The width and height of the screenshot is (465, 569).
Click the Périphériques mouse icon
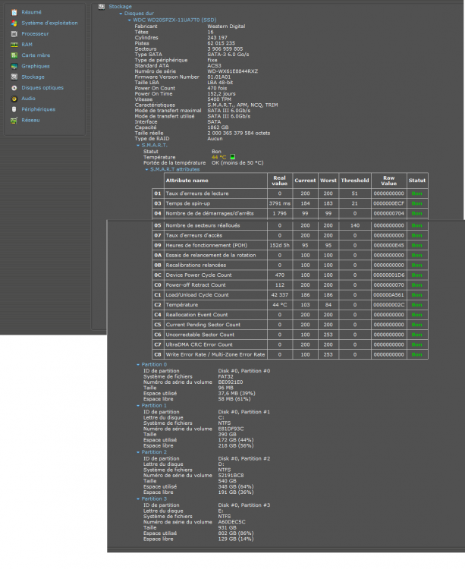click(14, 109)
